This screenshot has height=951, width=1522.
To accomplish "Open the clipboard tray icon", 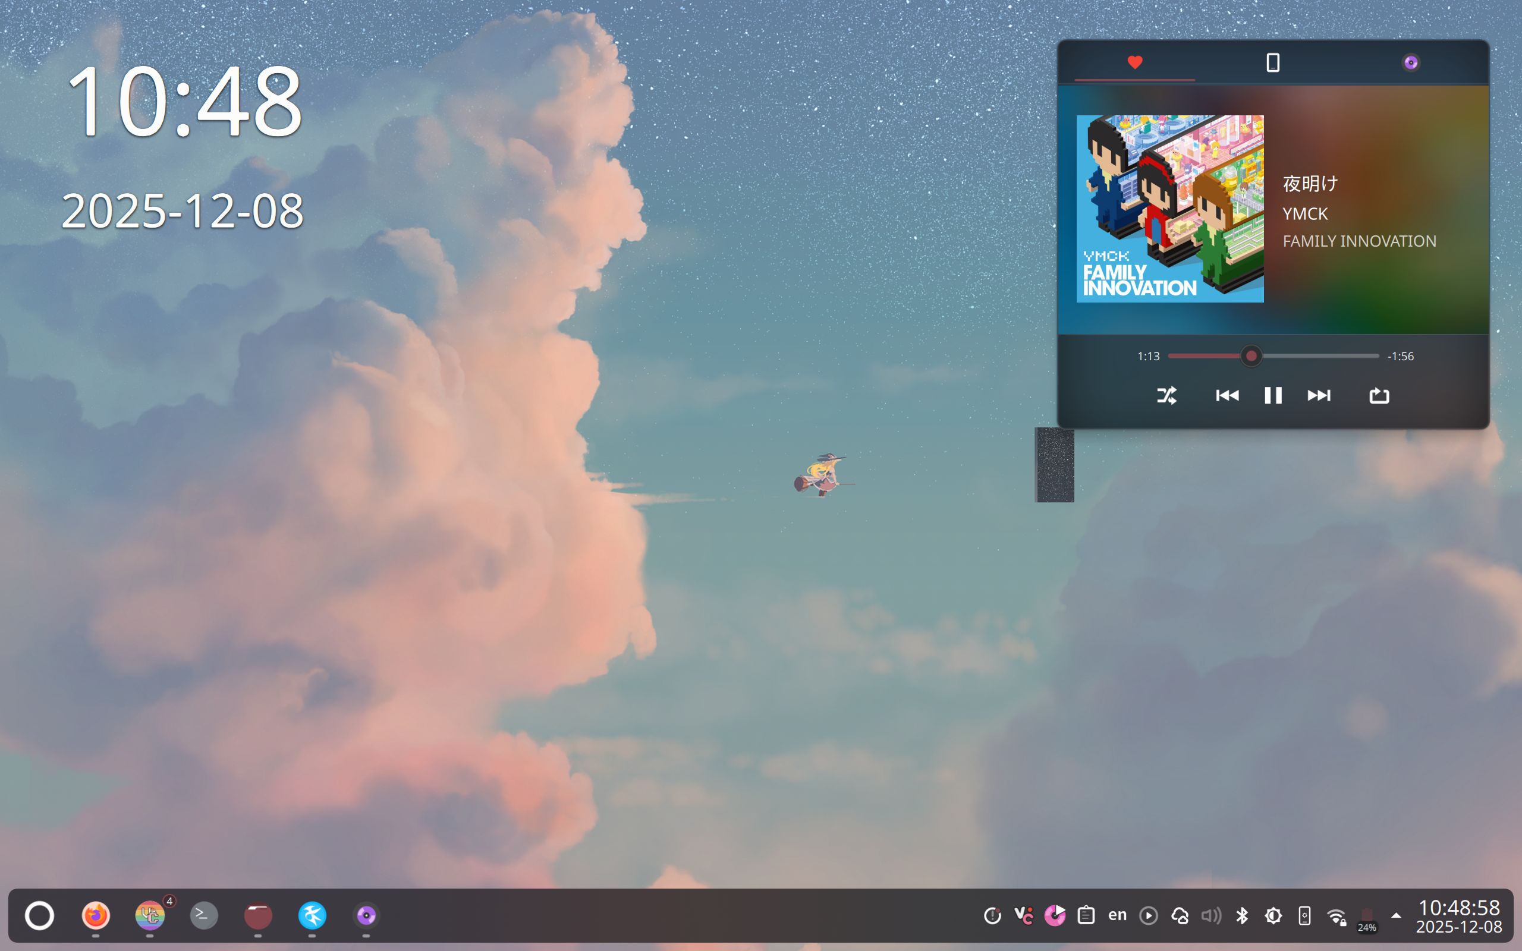I will point(1086,916).
